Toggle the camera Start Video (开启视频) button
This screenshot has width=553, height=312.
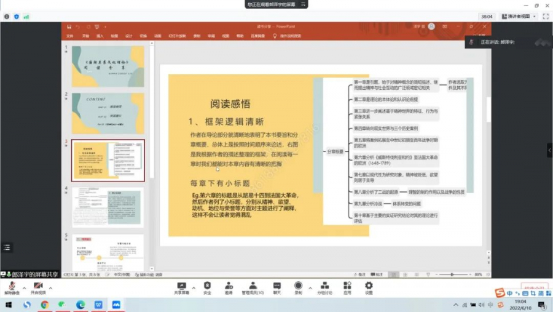tap(38, 287)
